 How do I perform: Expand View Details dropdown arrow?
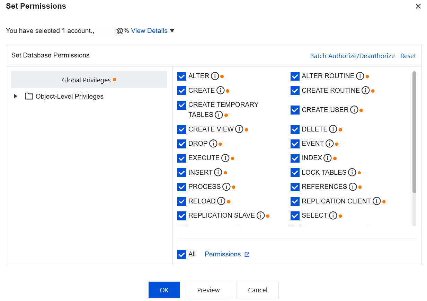tap(172, 31)
